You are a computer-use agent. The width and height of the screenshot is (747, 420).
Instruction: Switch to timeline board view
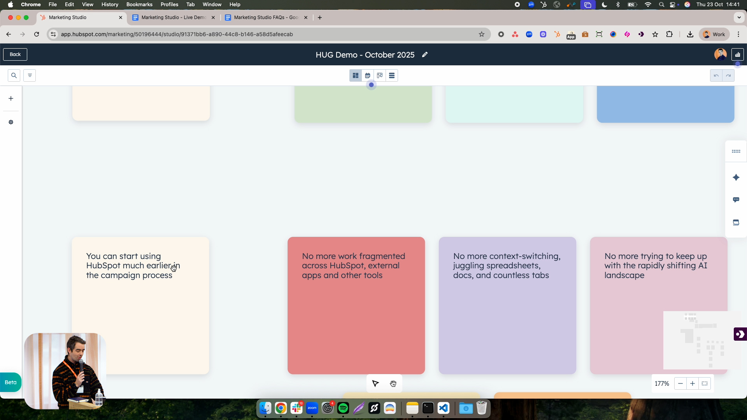point(380,75)
